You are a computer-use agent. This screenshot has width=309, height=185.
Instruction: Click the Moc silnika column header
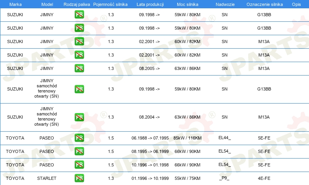point(188,4)
